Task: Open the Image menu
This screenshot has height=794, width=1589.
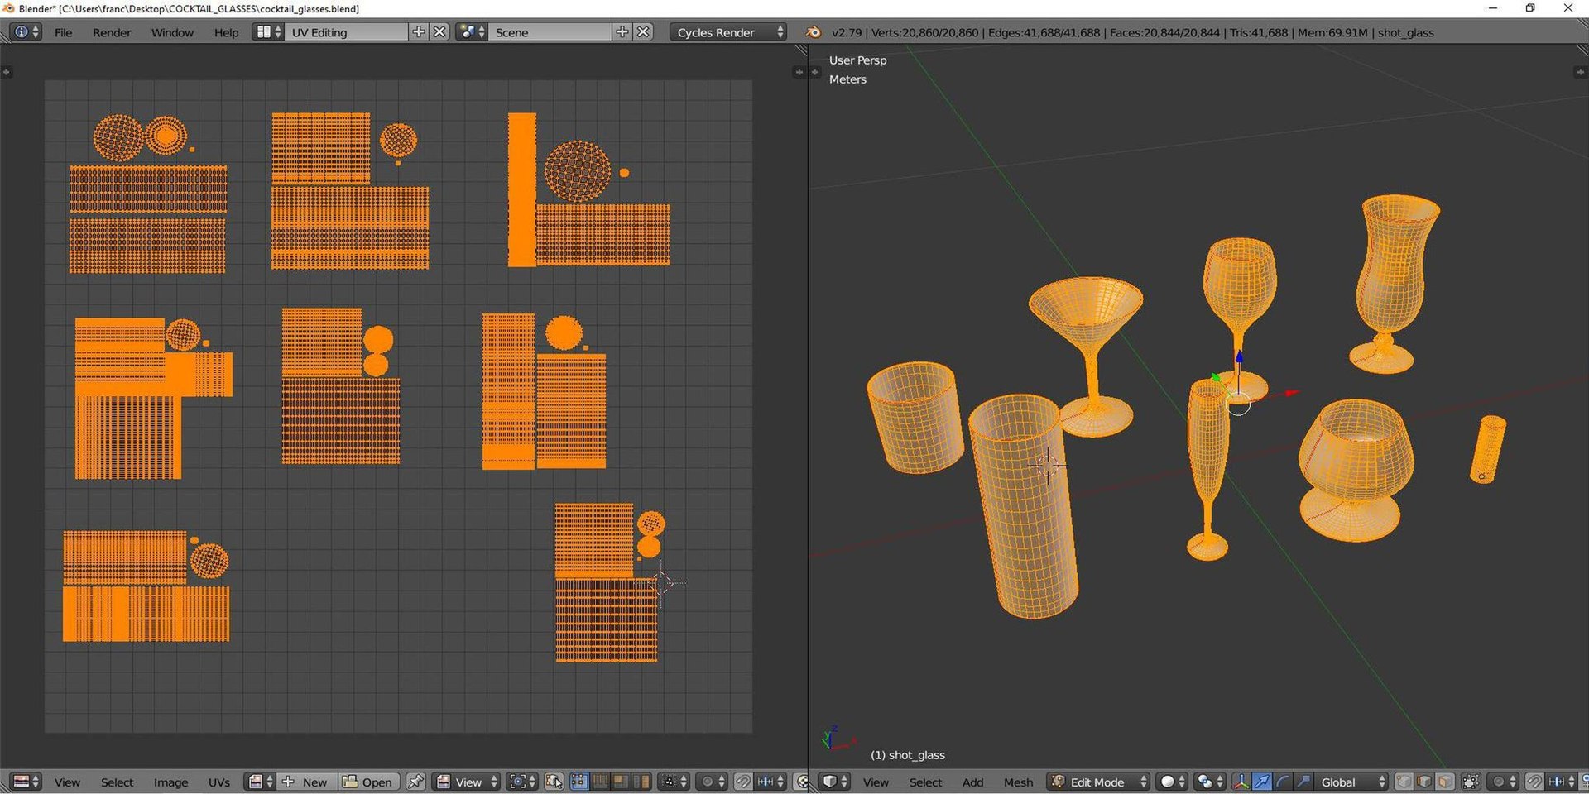Action: click(x=170, y=782)
